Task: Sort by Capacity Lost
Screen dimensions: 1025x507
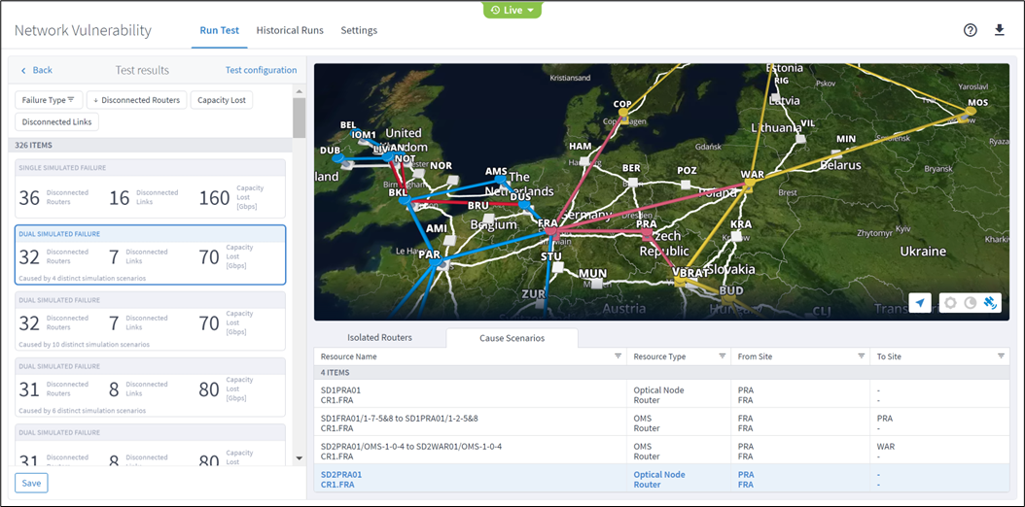Action: [x=222, y=100]
